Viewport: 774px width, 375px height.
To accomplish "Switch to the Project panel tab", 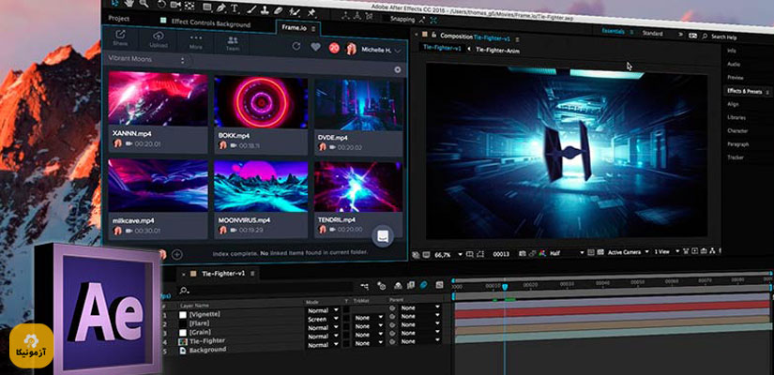I will click(x=119, y=18).
